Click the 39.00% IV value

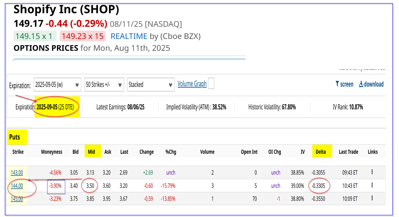coord(298,186)
